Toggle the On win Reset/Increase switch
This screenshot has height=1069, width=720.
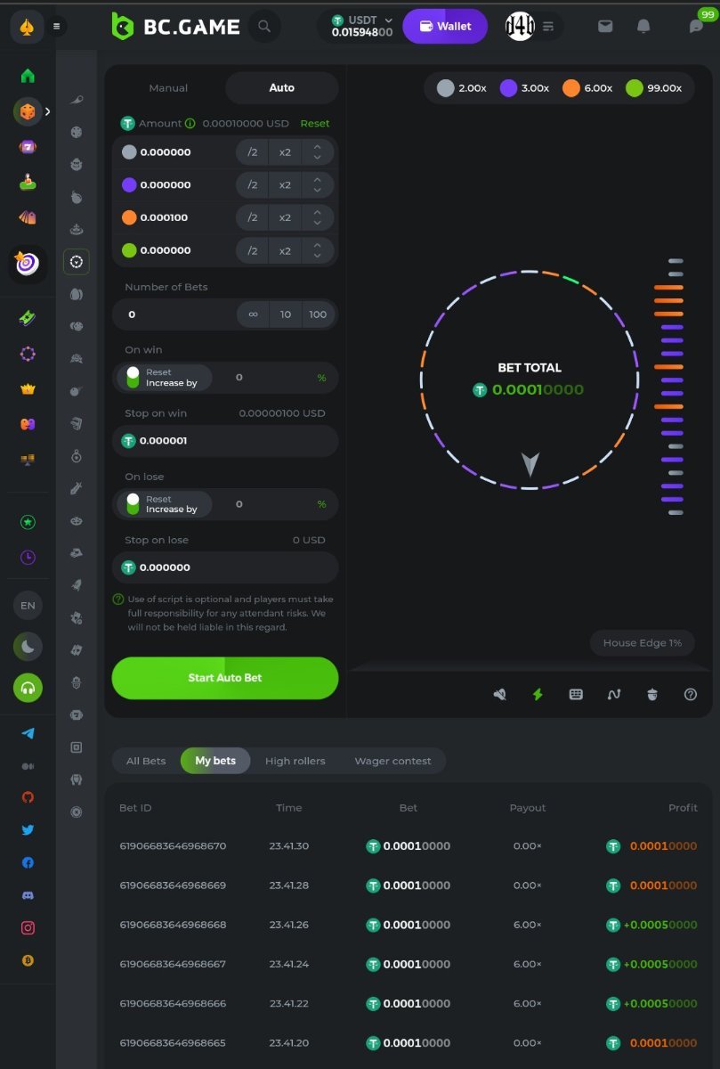click(x=133, y=378)
